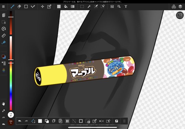The height and width of the screenshot is (129, 185).
Task: Select the Magic Wand tool
Action: tap(89, 7)
